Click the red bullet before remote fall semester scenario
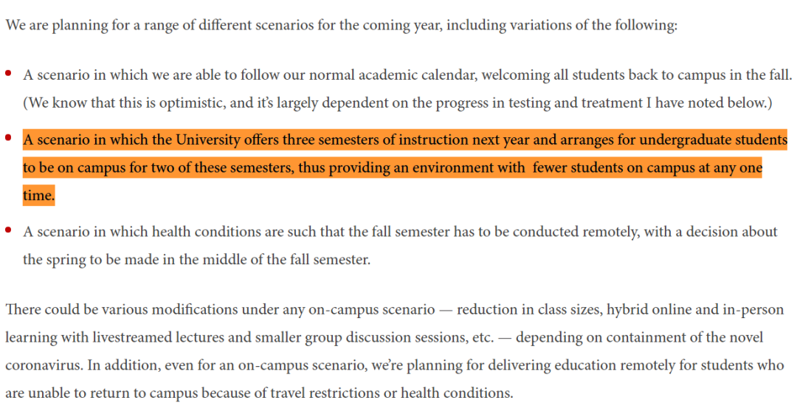 point(8,230)
